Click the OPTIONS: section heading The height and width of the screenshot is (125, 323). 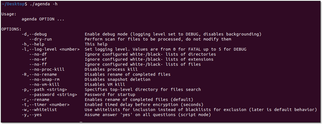point(11,29)
